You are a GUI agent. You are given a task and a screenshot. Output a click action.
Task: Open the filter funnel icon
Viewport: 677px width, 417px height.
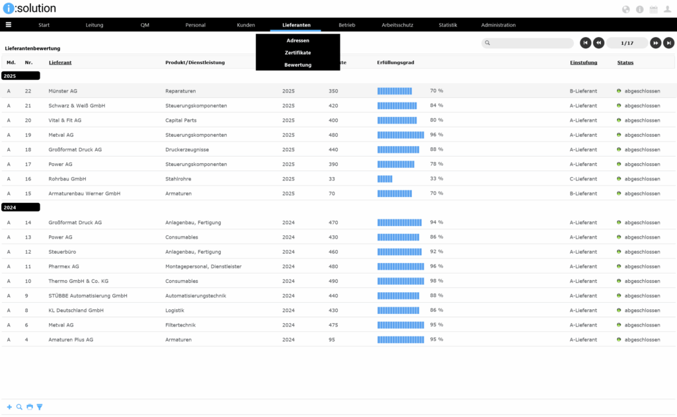(40, 407)
